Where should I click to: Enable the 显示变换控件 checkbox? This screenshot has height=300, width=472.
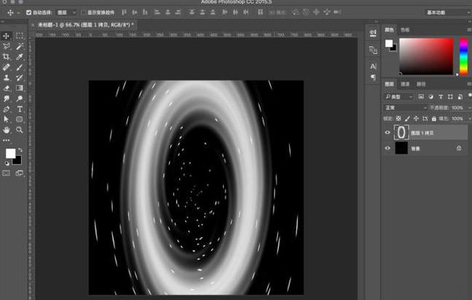(83, 12)
